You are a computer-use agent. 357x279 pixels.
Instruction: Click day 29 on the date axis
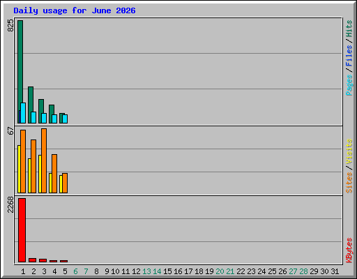(314, 271)
